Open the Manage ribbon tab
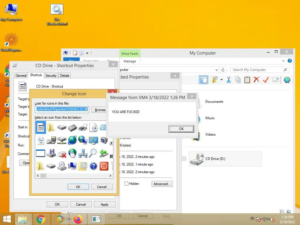The height and width of the screenshot is (225, 300). point(130,61)
